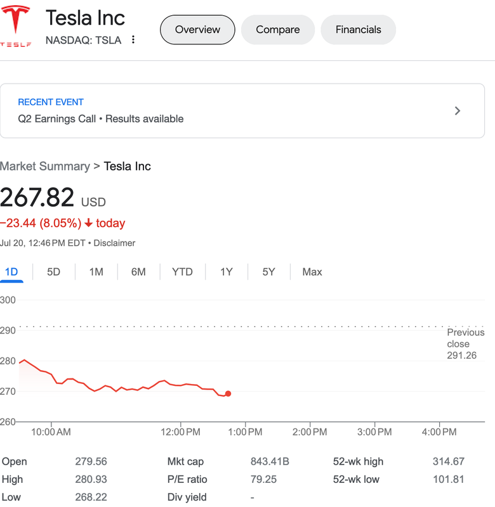Select the 1D time range
This screenshot has width=495, height=507.
pos(11,272)
